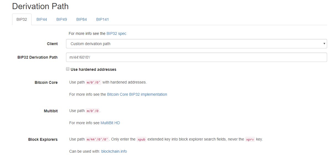Image resolution: width=331 pixels, height=156 pixels.
Task: Open Bitcoin Core BIP32 implementation link
Action: coord(137,95)
